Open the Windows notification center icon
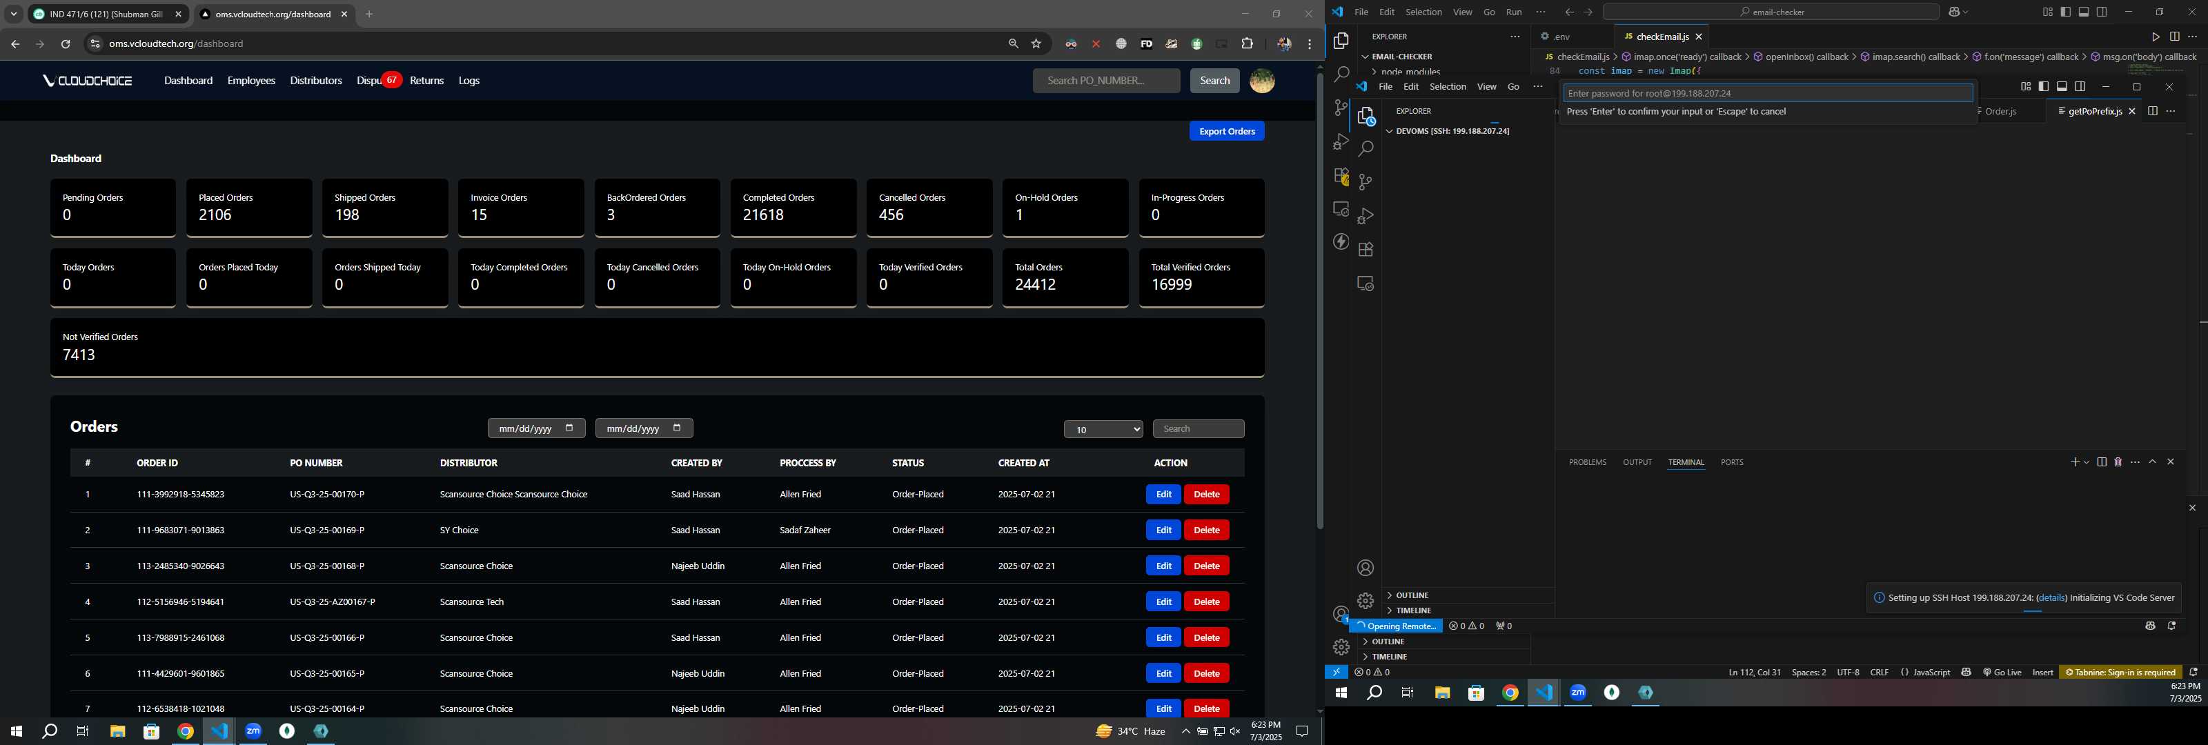 point(1301,731)
